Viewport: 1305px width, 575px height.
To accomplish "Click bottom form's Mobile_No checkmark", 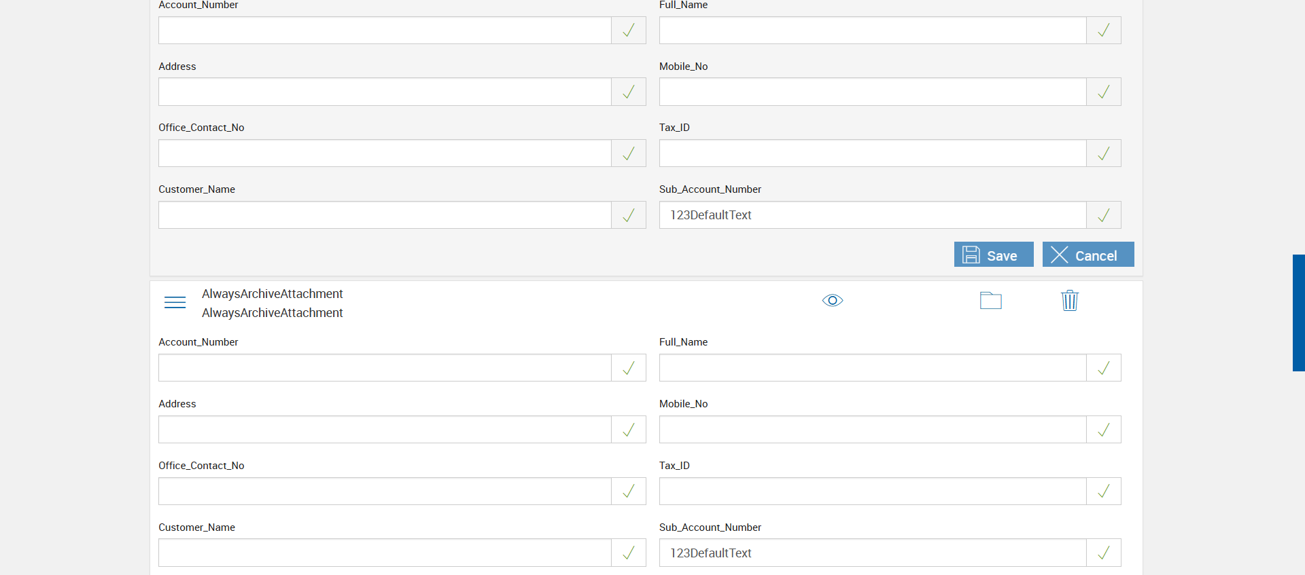I will pyautogui.click(x=1103, y=430).
